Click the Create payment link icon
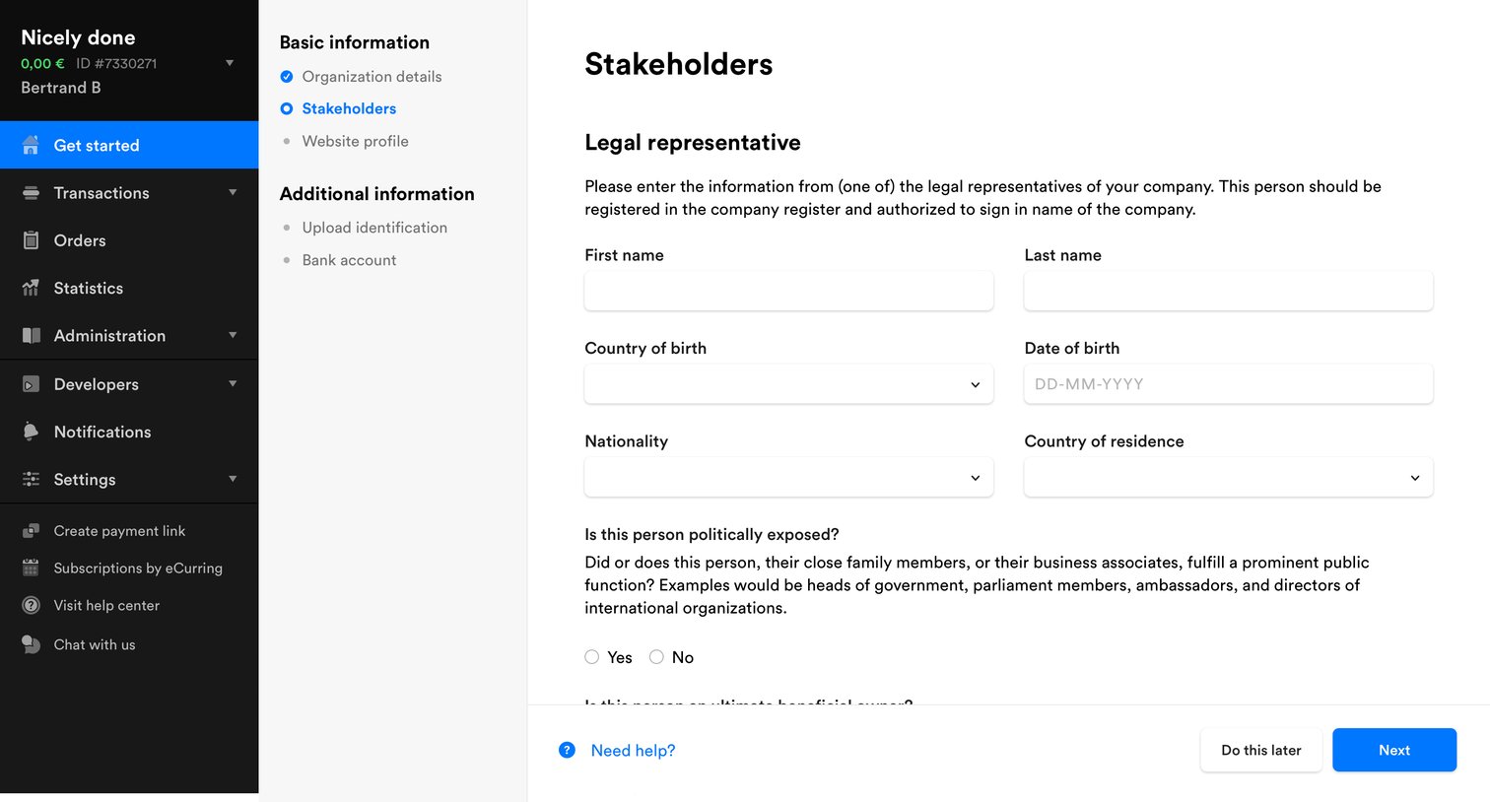The height and width of the screenshot is (802, 1490). point(31,531)
